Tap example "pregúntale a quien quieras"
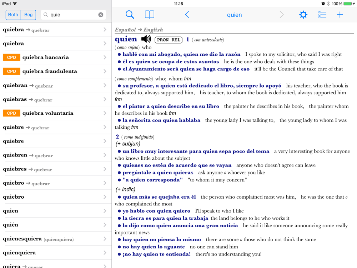Image resolution: width=357 pixels, height=268 pixels. pos(158,173)
